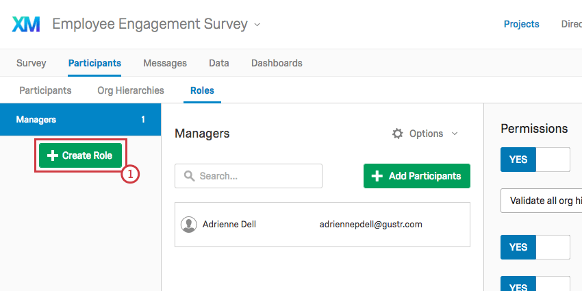The image size is (582, 291).
Task: Click Adrienne Dell's avatar icon
Action: tap(188, 225)
